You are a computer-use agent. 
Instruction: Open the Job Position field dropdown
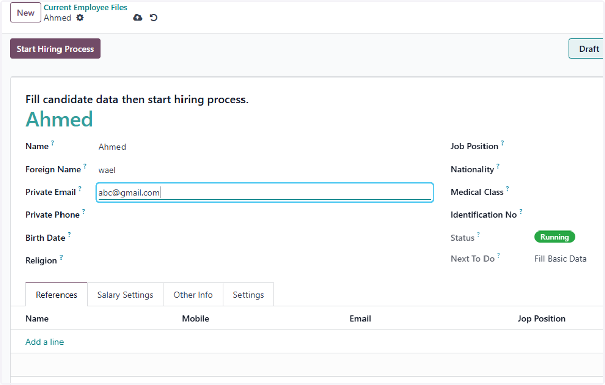click(570, 147)
